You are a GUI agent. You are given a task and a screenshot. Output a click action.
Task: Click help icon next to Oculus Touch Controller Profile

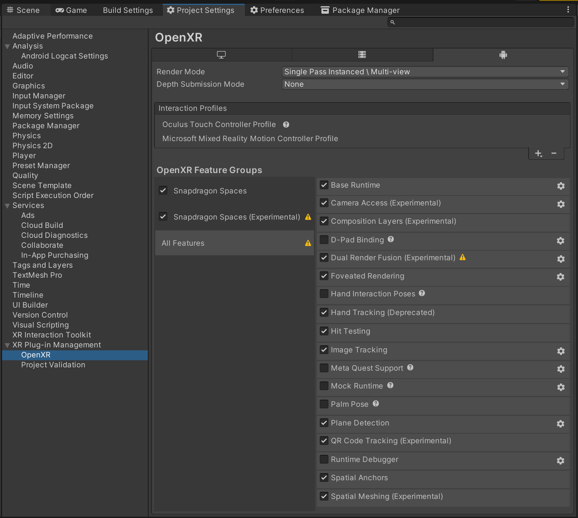(x=286, y=125)
